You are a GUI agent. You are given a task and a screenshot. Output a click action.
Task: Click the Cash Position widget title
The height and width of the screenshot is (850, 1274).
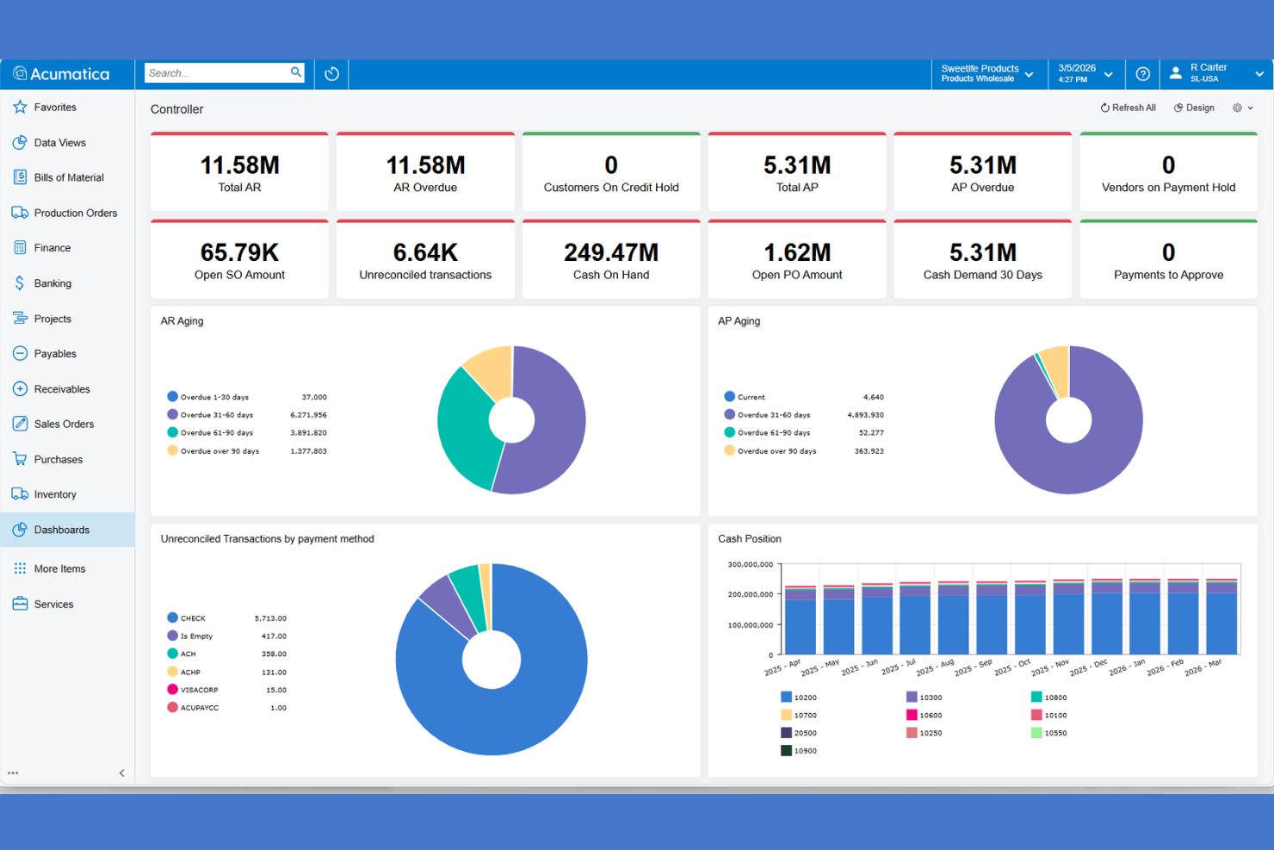tap(750, 538)
